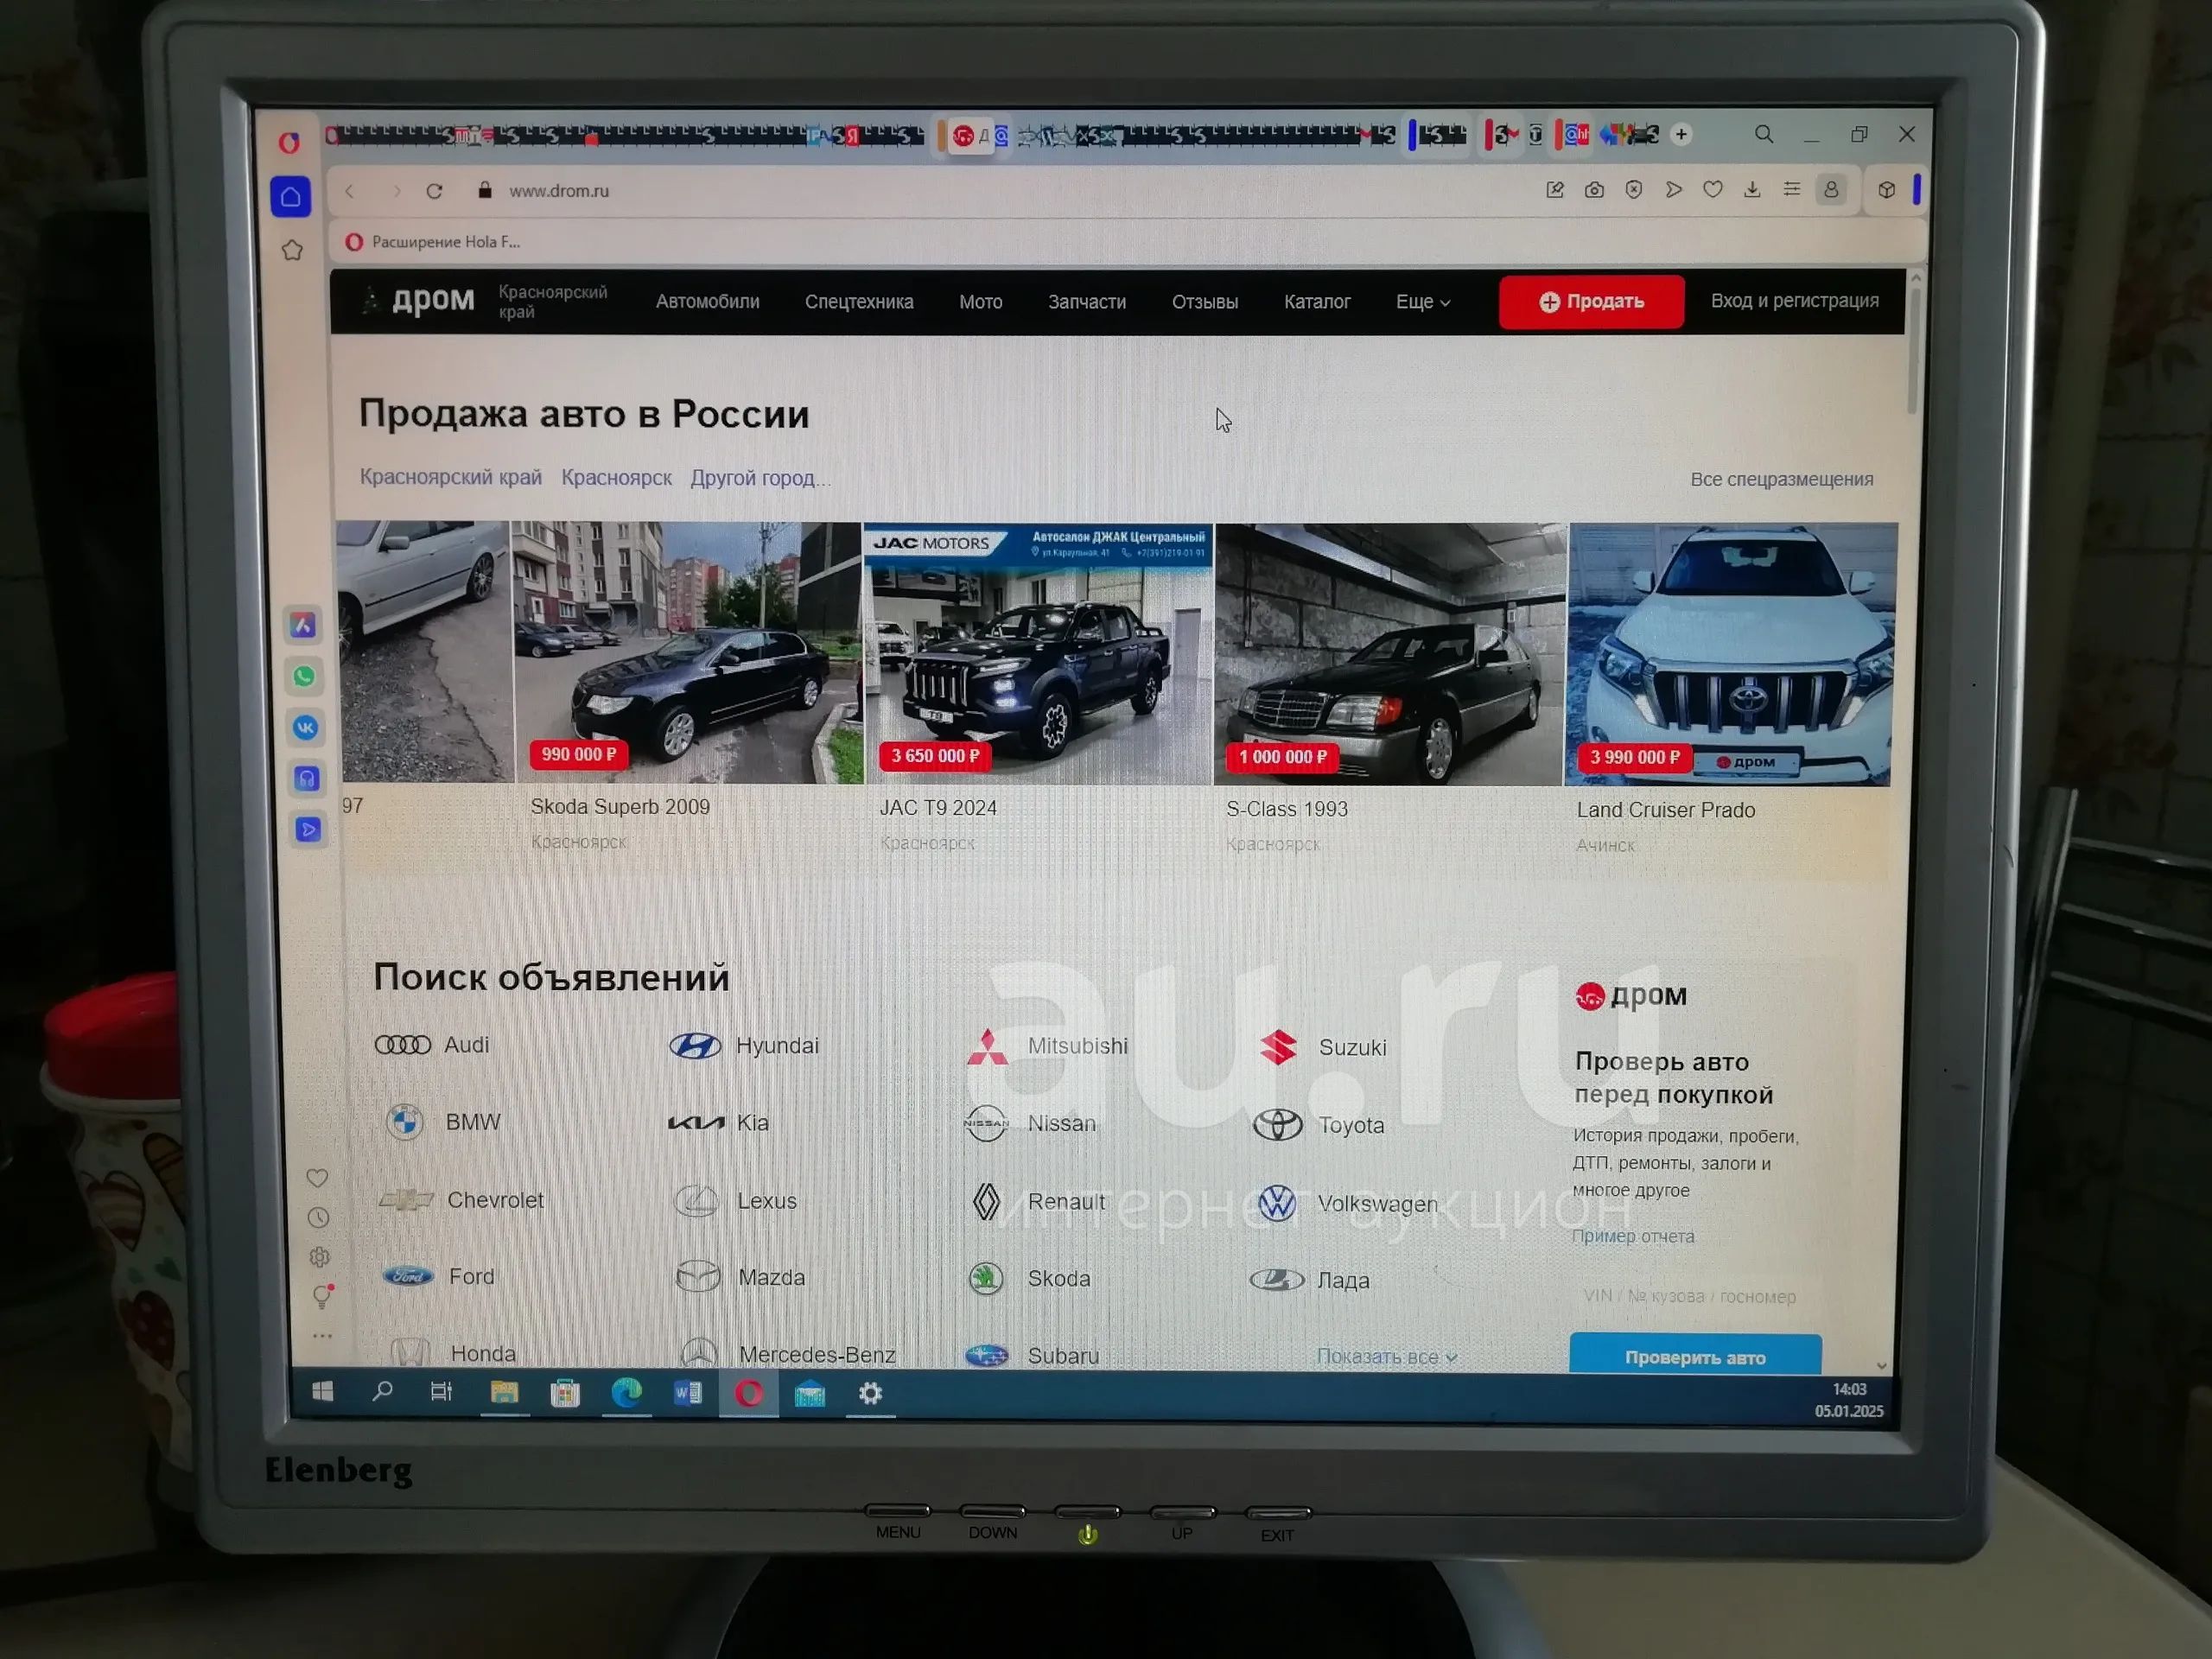Open S-Class 1993 listing photo
This screenshot has width=2212, height=1659.
1390,654
